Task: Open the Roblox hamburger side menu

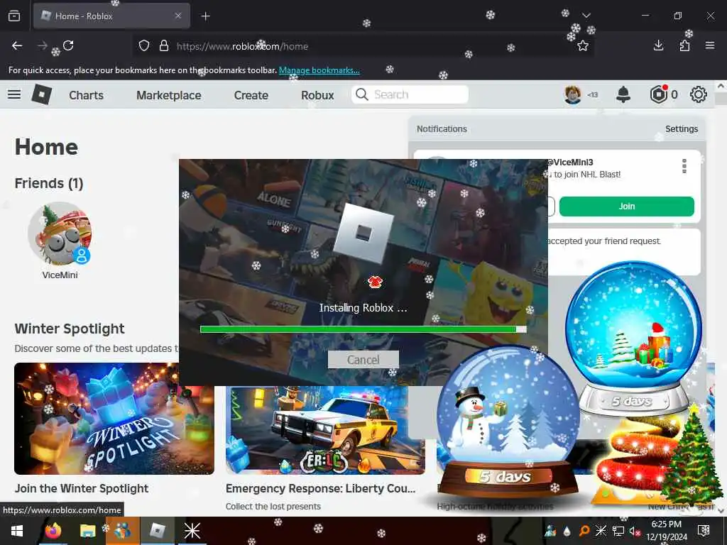Action: tap(14, 94)
